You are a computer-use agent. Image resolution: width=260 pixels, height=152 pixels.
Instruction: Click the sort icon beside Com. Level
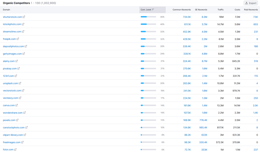point(153,10)
